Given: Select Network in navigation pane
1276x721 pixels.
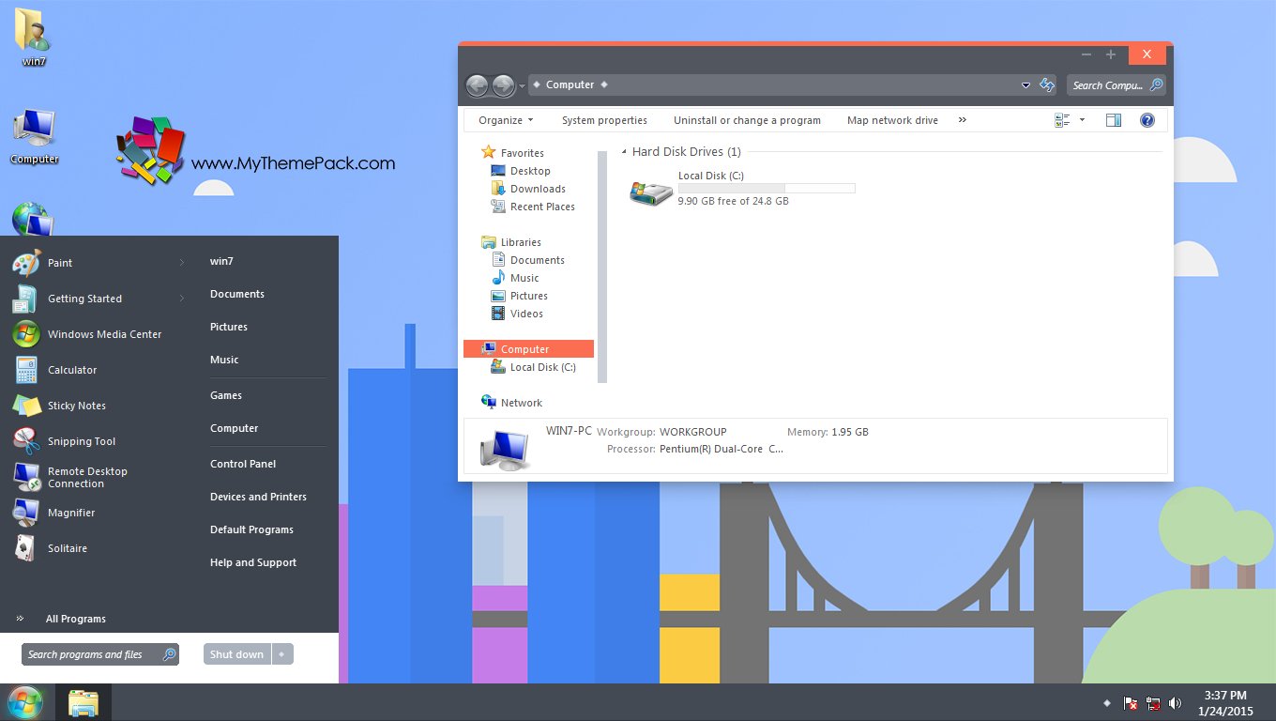Looking at the screenshot, I should [522, 403].
